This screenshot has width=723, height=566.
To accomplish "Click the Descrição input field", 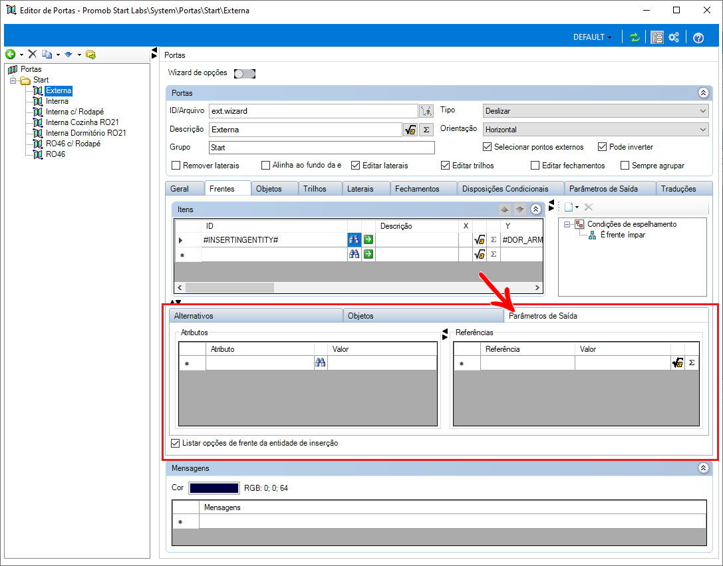I will pos(306,130).
